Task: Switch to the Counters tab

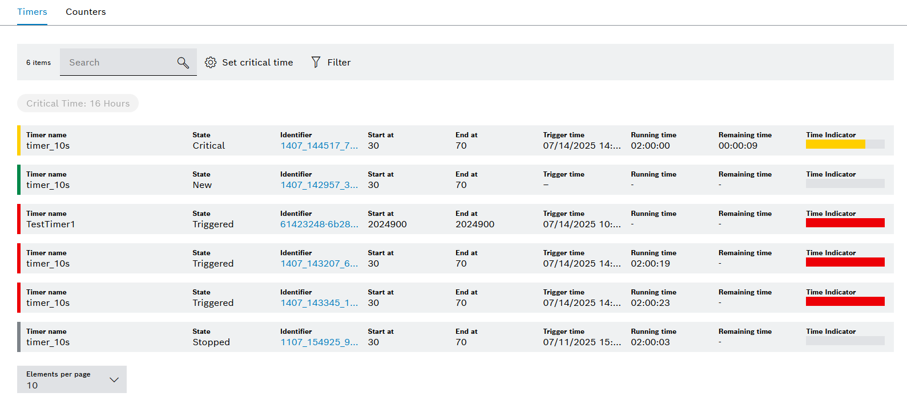Action: click(x=86, y=12)
